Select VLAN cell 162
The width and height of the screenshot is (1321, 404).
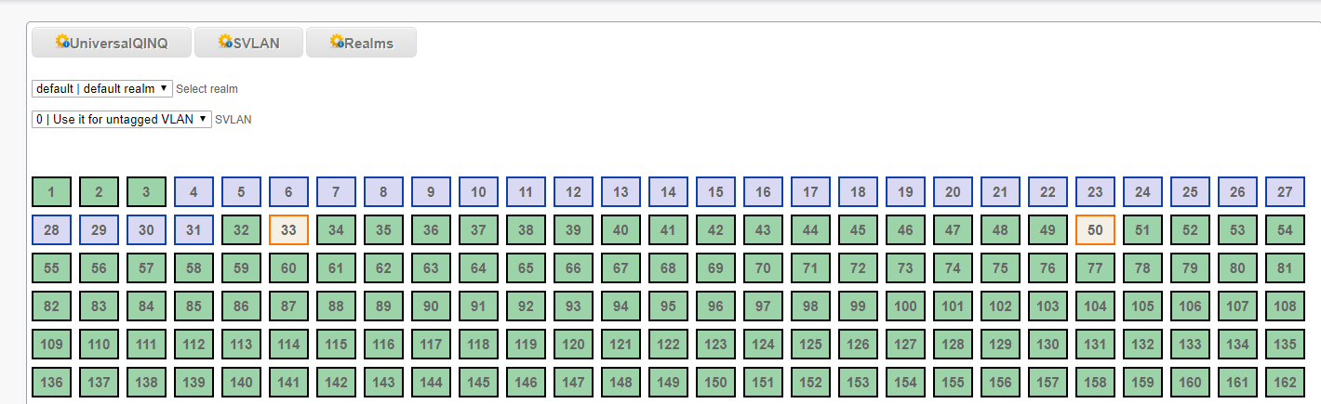[1285, 382]
